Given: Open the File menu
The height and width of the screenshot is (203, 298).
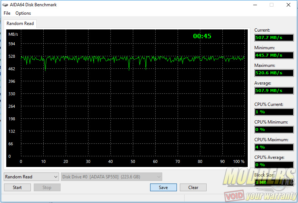Looking at the screenshot, I should pyautogui.click(x=7, y=13).
